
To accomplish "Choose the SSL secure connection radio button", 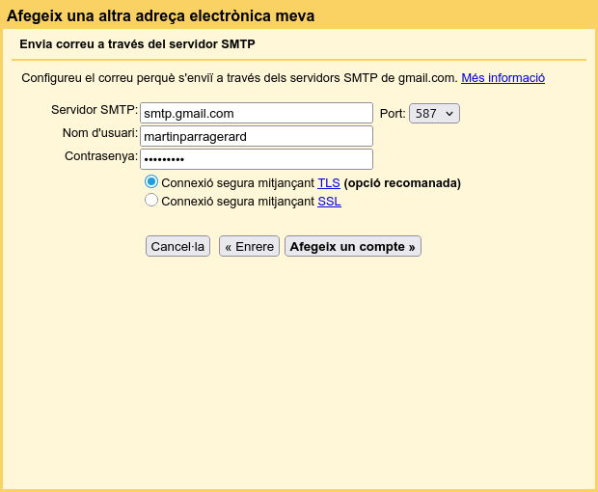I will (x=151, y=201).
